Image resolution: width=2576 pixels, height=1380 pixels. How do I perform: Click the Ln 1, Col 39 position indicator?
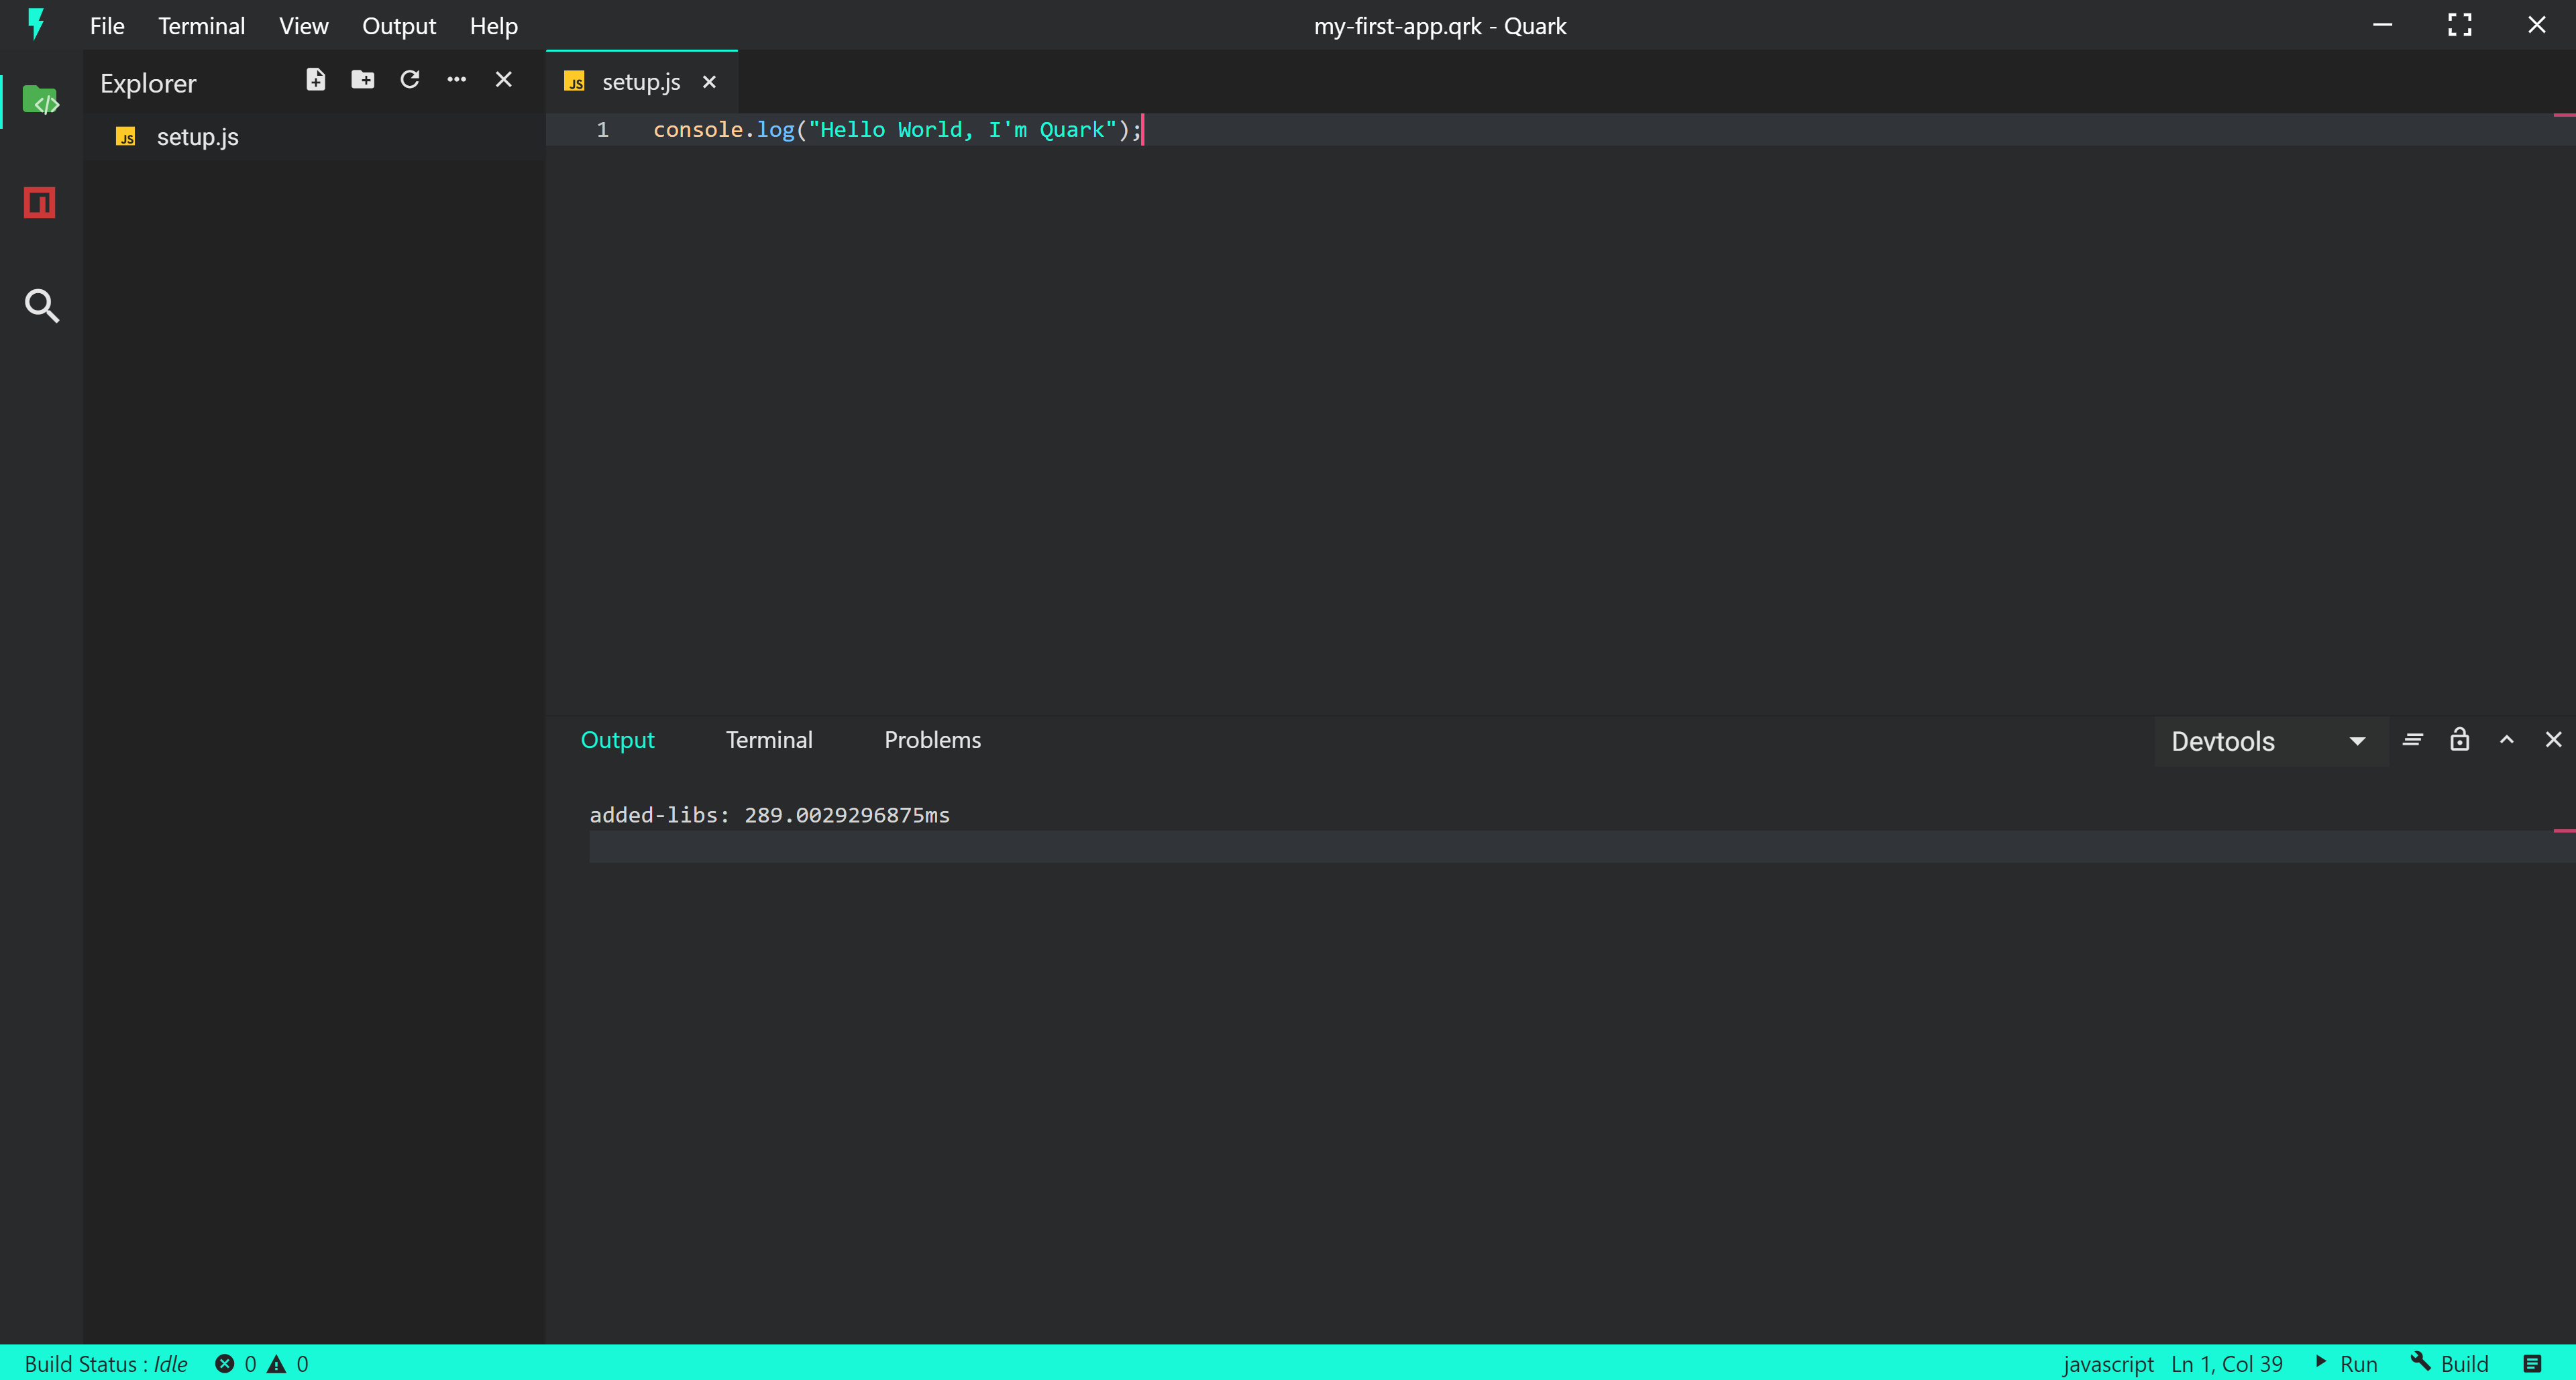pos(2227,1364)
